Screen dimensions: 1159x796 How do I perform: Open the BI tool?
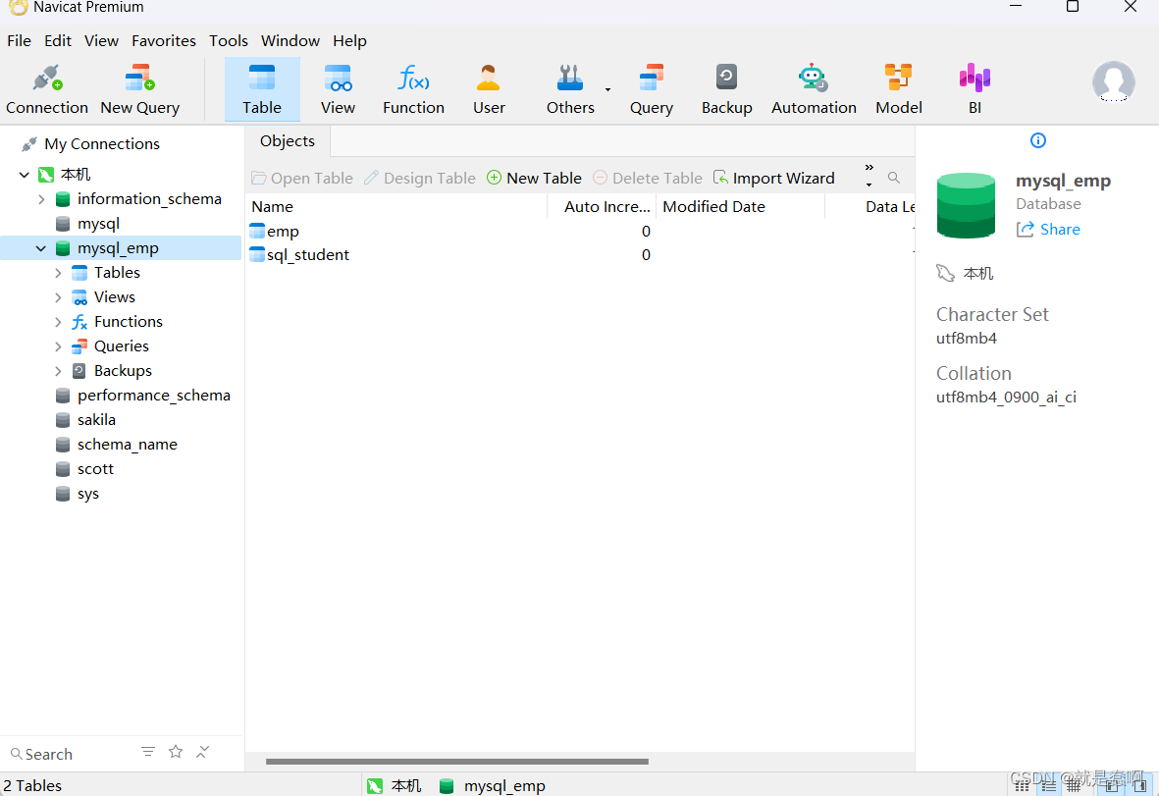pyautogui.click(x=975, y=89)
